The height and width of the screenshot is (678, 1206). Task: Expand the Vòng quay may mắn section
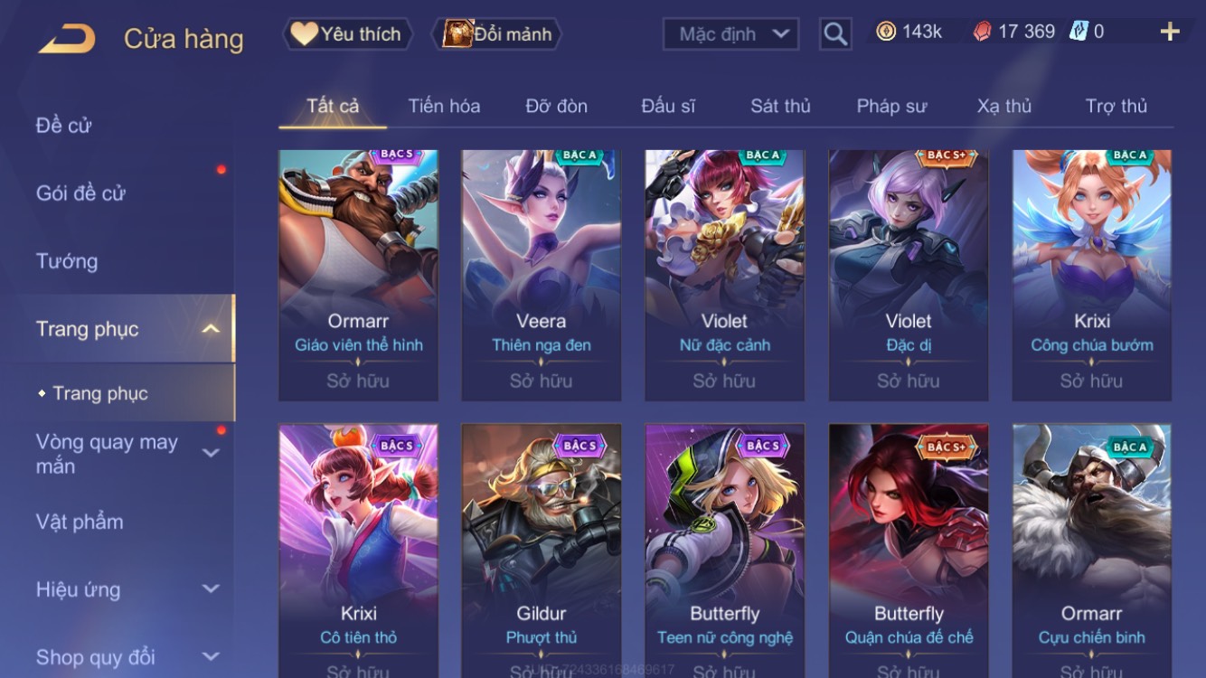click(x=211, y=453)
